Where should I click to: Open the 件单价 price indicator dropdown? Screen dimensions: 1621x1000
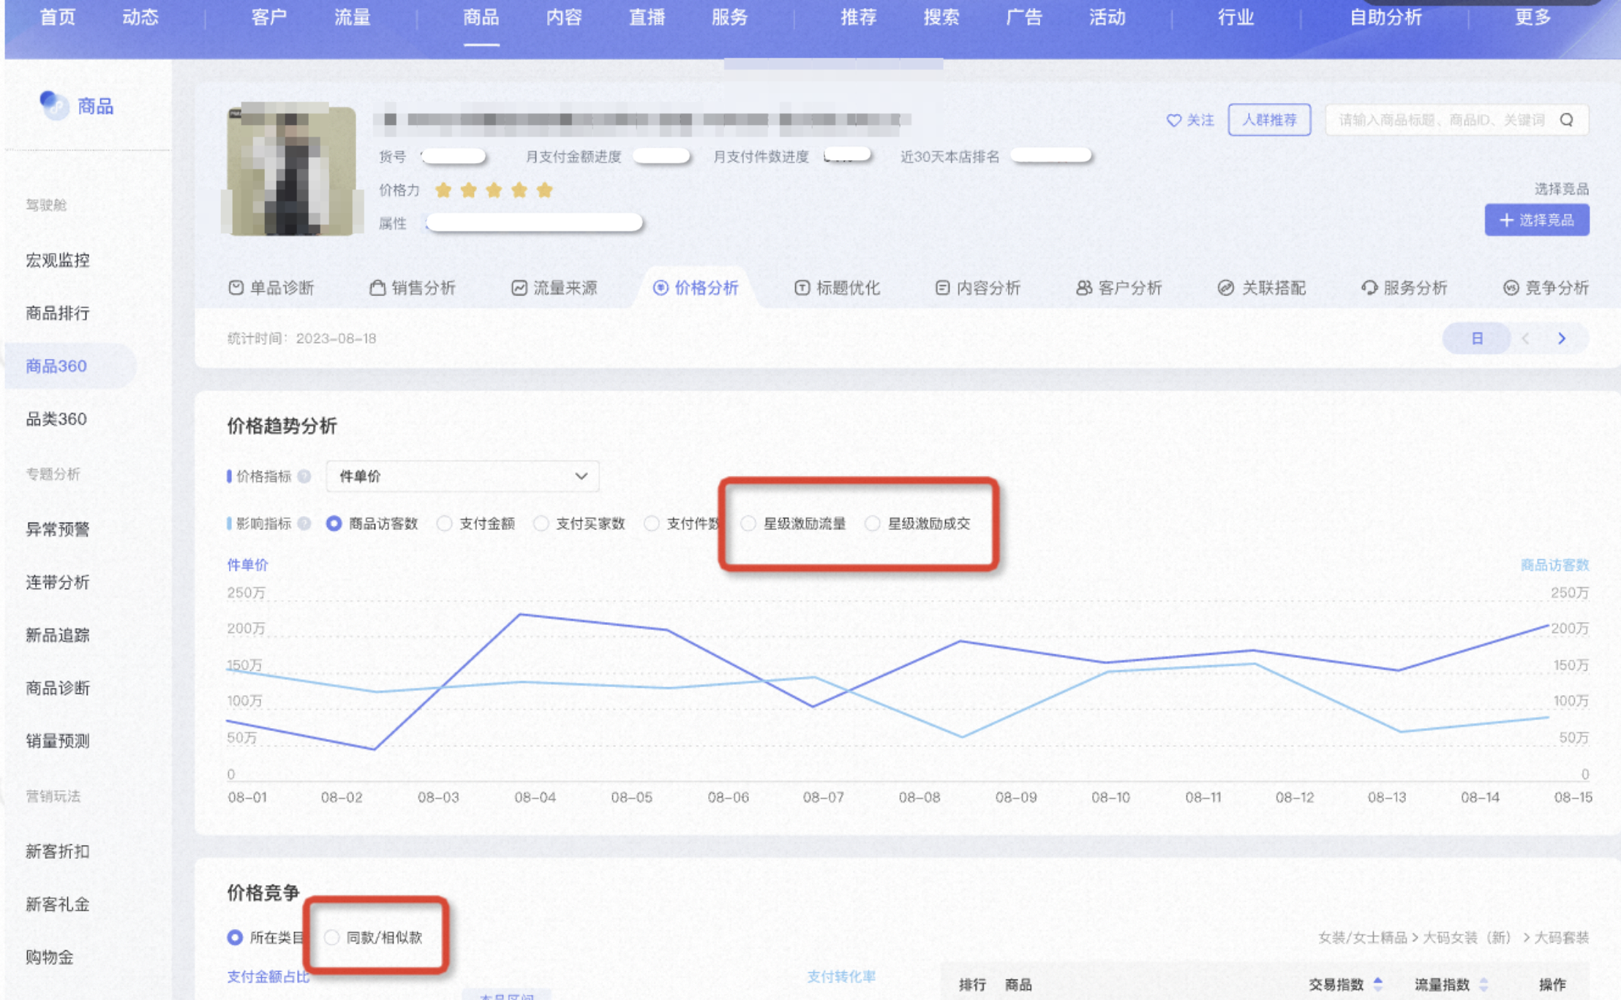(x=462, y=477)
